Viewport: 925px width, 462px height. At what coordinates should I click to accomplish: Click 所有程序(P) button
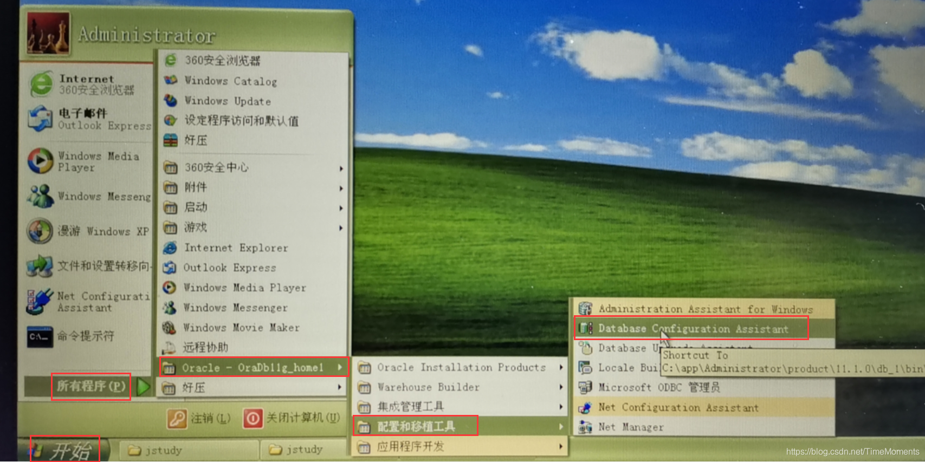pos(91,386)
